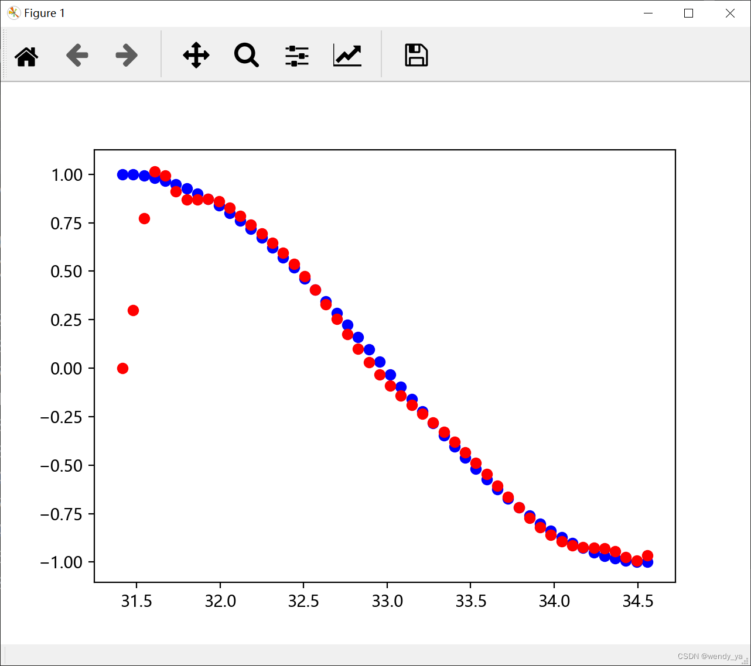Click the y-axis label −0.25
The width and height of the screenshot is (751, 666).
(x=62, y=417)
